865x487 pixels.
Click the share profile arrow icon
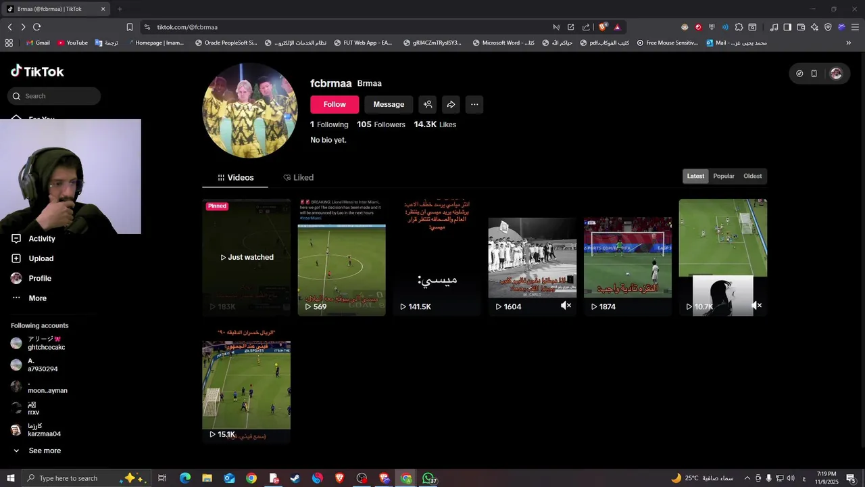point(451,104)
